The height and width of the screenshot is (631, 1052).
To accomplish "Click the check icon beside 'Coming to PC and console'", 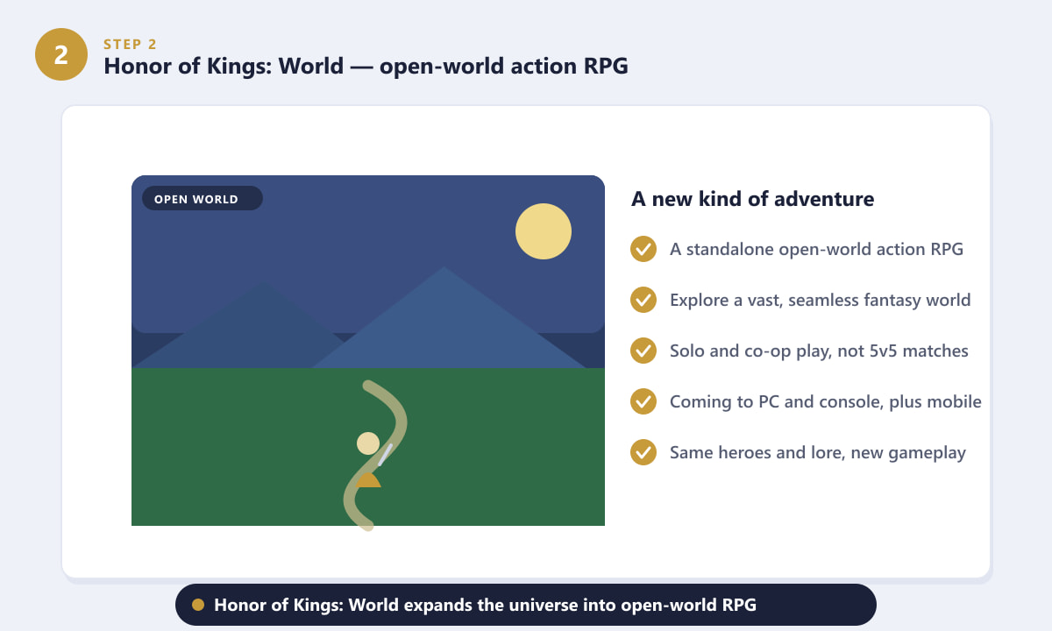I will coord(643,401).
